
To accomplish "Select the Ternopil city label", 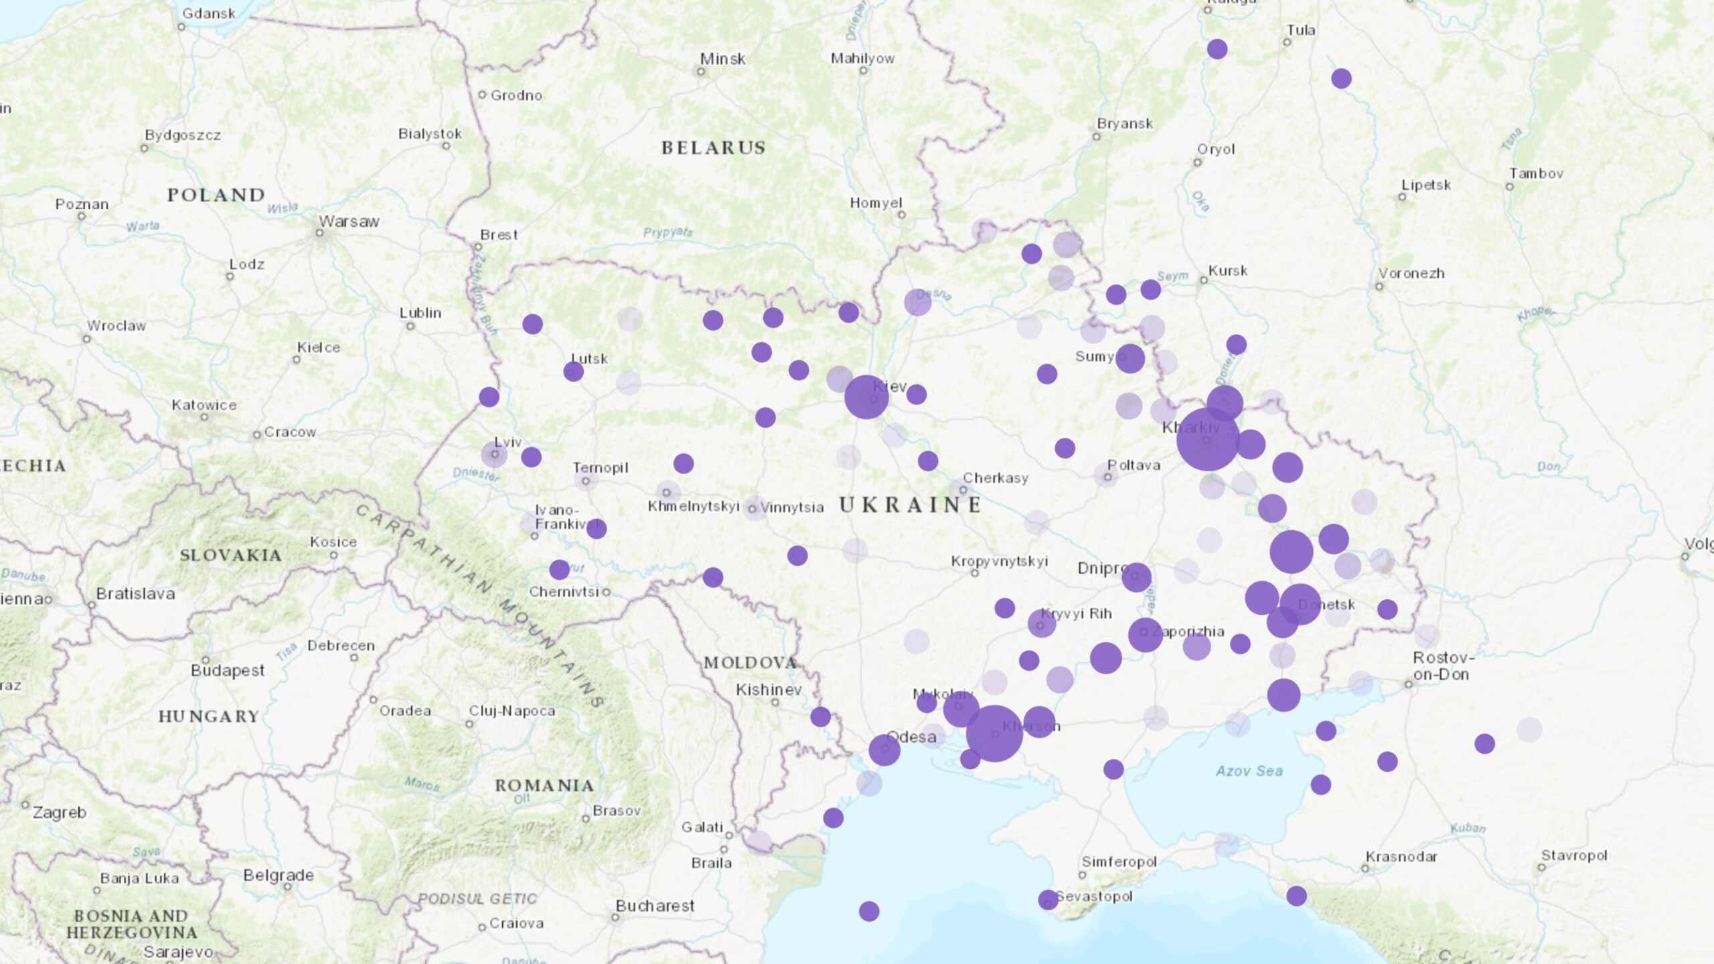I will coord(601,468).
